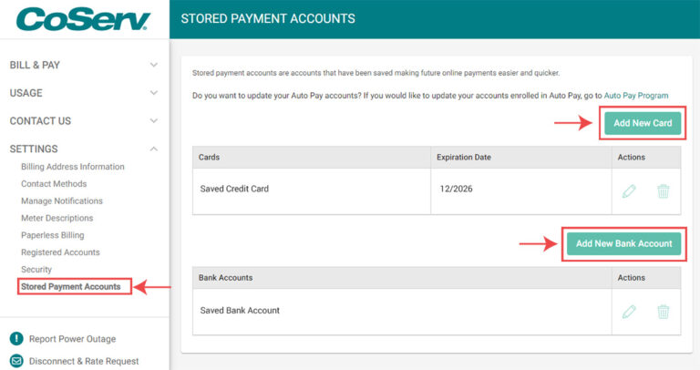Click the CoServ logo
Image resolution: width=700 pixels, height=370 pixels.
[x=83, y=19]
